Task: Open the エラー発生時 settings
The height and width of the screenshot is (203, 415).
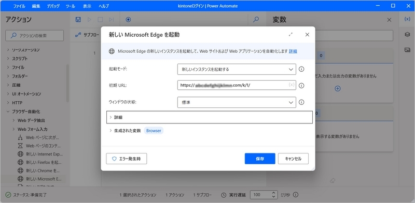Action: tap(127, 159)
